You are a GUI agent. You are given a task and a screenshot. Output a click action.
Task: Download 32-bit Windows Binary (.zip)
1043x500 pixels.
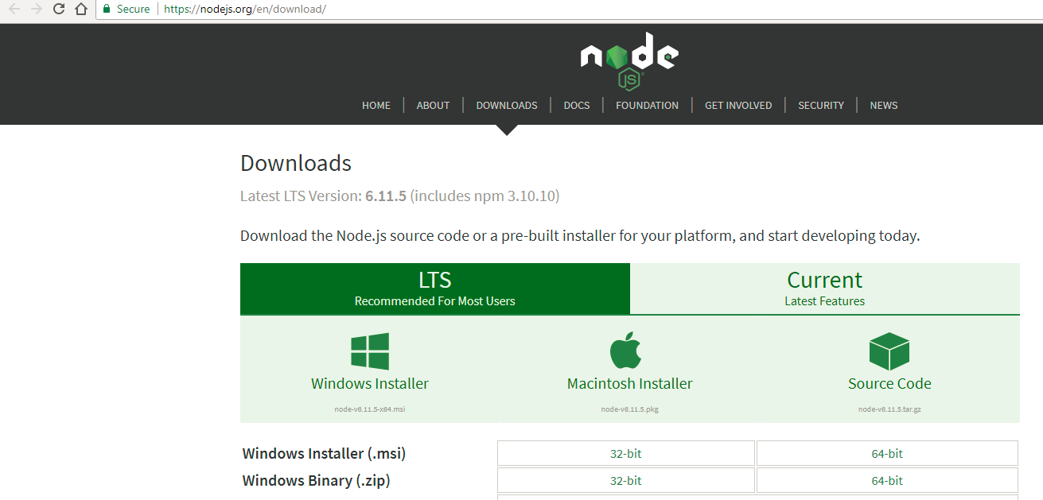pyautogui.click(x=626, y=481)
